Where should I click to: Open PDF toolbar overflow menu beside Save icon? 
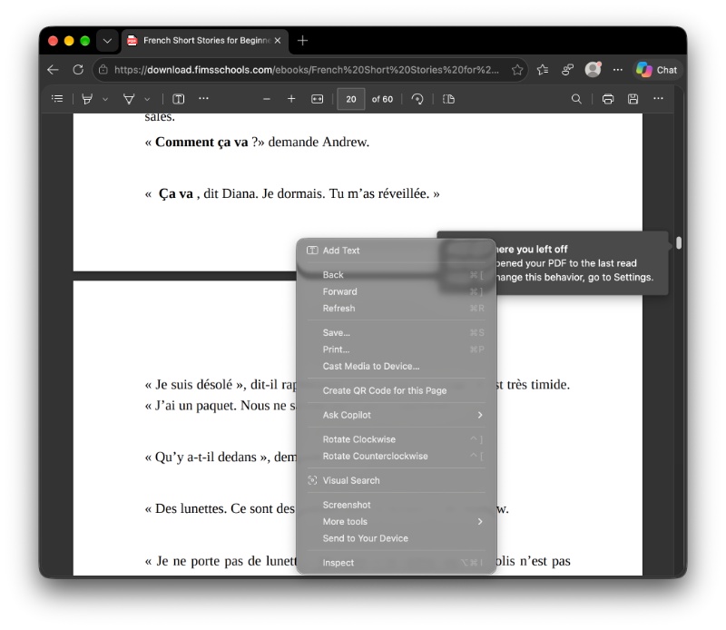(x=658, y=99)
